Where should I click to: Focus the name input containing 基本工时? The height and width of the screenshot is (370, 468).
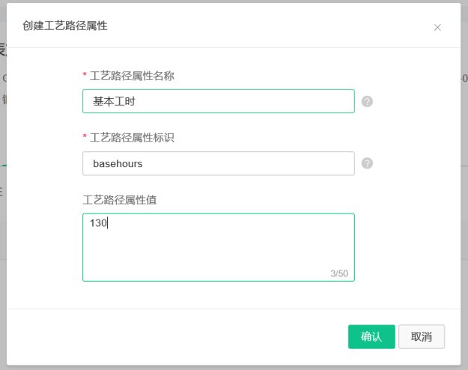pos(219,101)
